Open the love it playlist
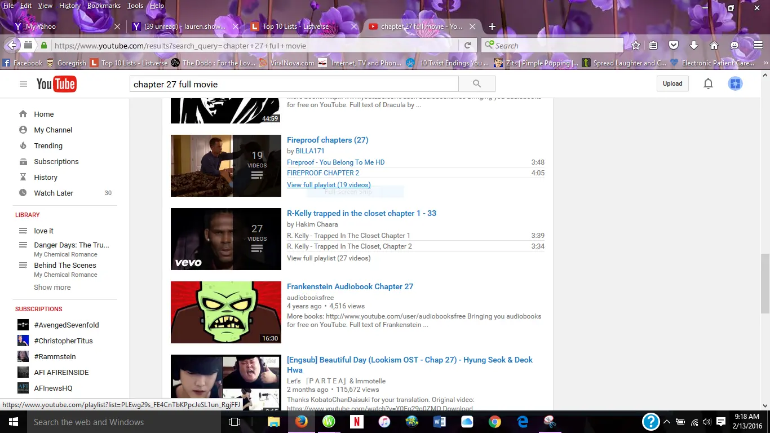This screenshot has width=770, height=433. pos(43,231)
